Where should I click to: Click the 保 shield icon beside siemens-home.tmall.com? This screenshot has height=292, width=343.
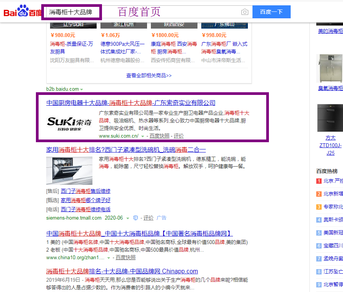[135, 218]
